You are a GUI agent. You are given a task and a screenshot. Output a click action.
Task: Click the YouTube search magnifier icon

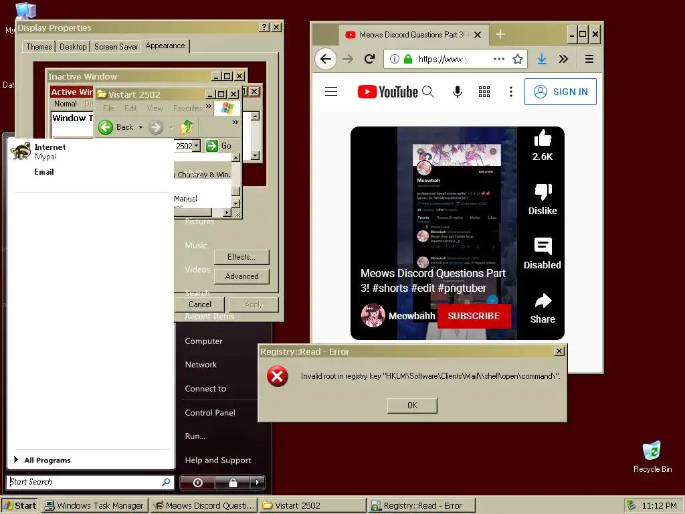[428, 92]
